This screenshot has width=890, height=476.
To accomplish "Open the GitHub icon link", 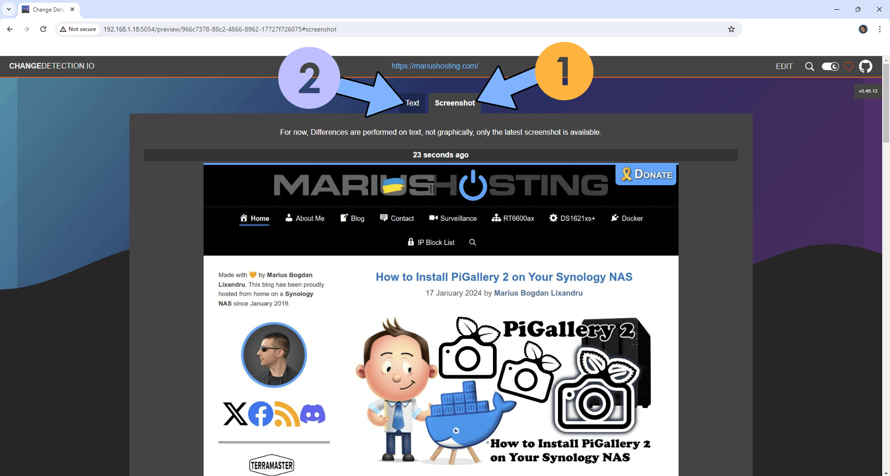I will [x=865, y=66].
